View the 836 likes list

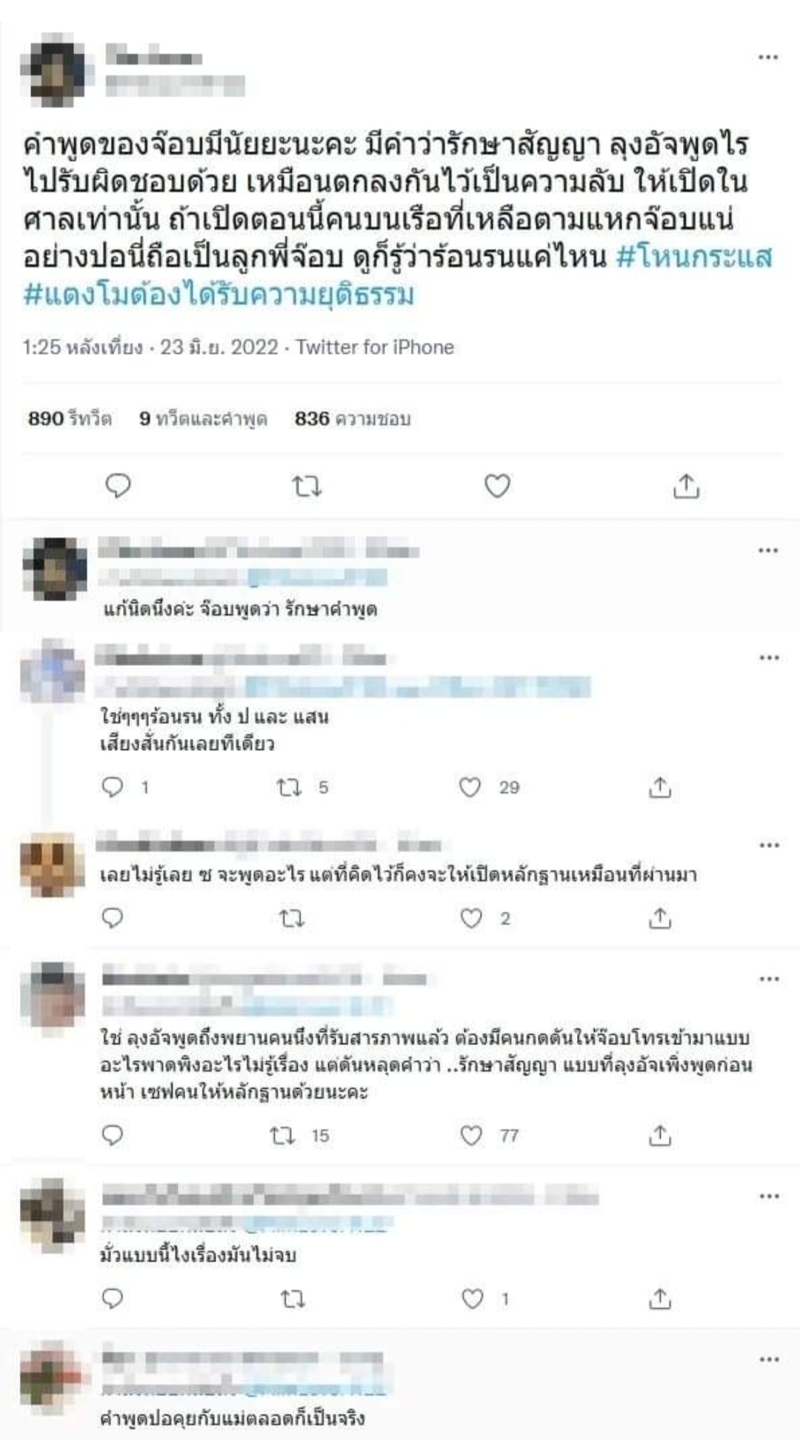click(x=353, y=419)
